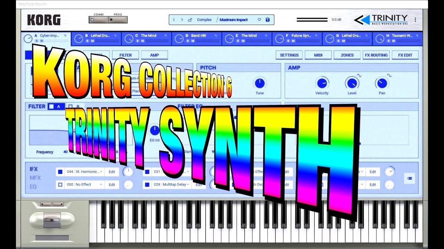Open the 028 Multitap Delay dropdown
Image resolution: width=444 pixels, height=249 pixels.
point(171,185)
